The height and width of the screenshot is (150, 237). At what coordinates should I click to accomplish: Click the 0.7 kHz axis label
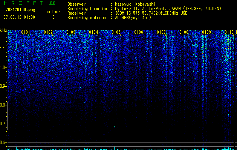point(3,124)
